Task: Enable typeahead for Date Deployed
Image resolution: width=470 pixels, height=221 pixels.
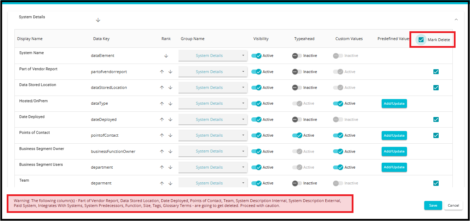Action: [297, 119]
